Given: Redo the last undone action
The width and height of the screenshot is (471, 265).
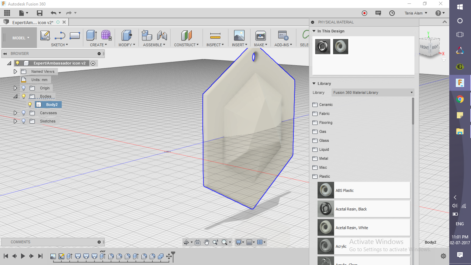Looking at the screenshot, I should (x=69, y=13).
